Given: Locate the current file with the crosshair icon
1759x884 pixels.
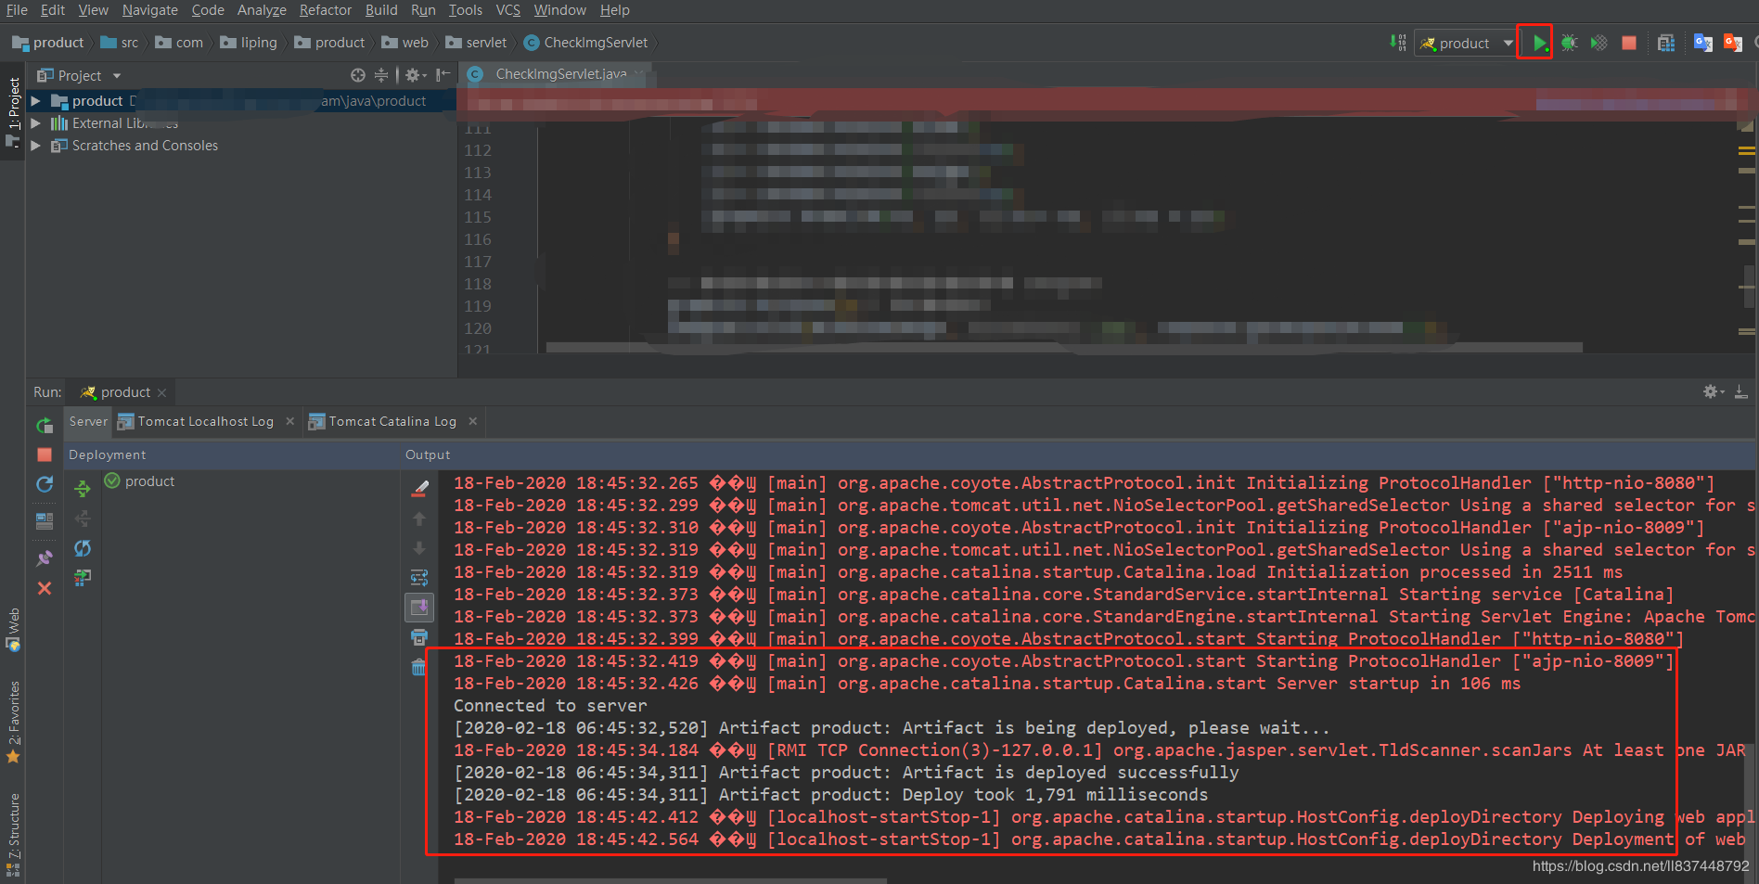Looking at the screenshot, I should pos(358,75).
